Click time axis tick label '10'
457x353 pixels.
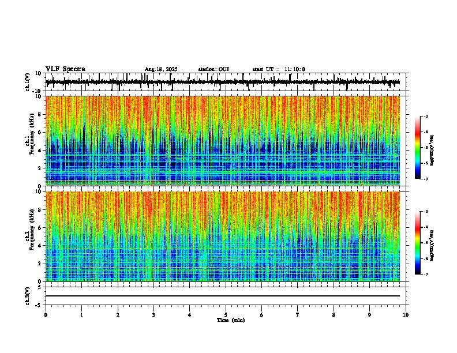pos(406,315)
